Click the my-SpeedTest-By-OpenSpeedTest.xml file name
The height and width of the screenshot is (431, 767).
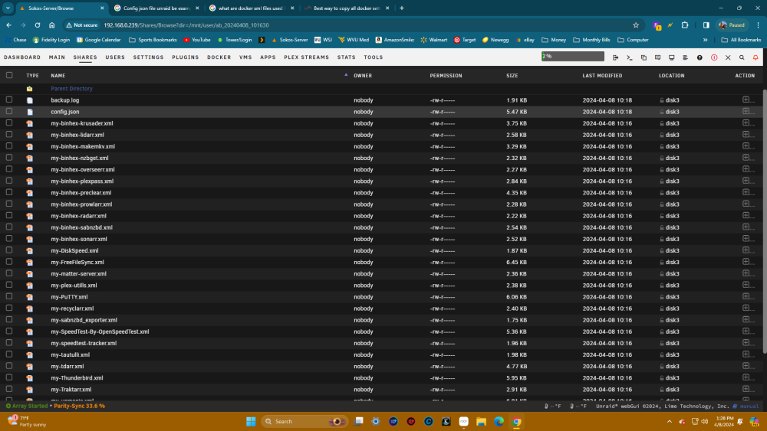coord(100,332)
